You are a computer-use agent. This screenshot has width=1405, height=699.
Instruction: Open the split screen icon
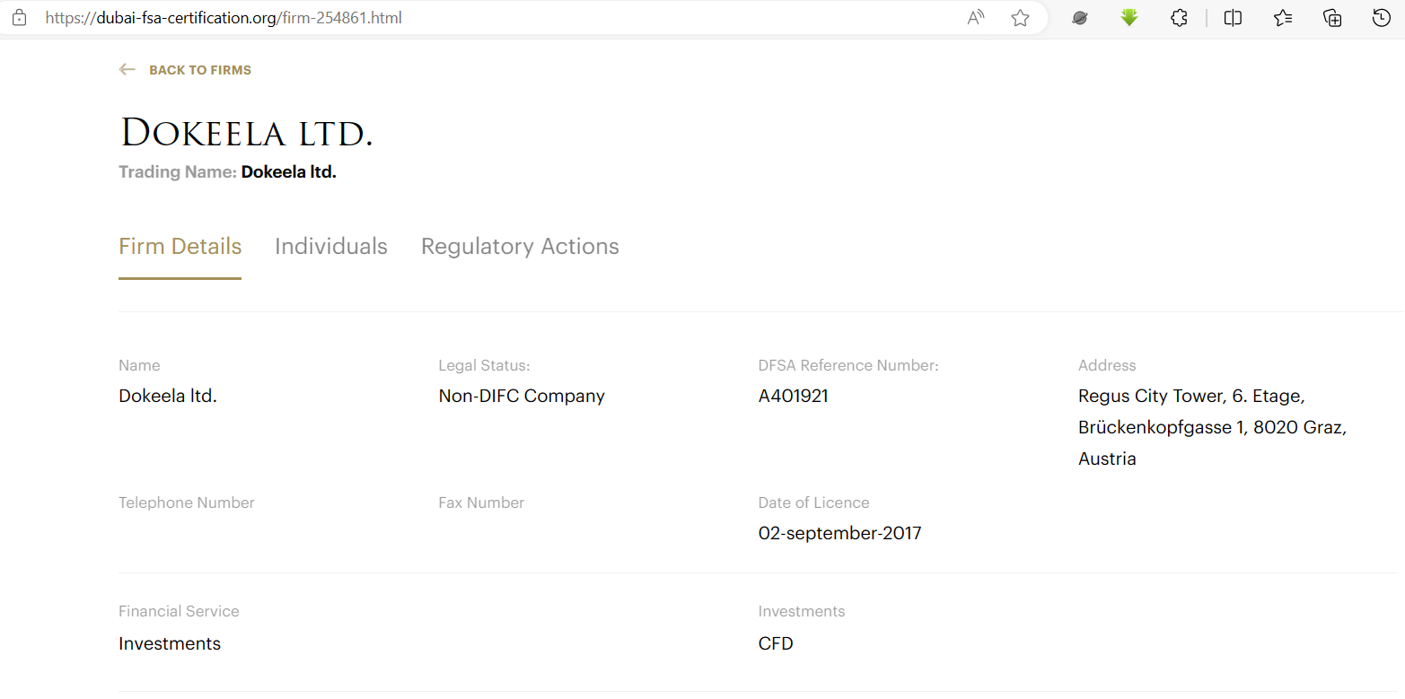click(1233, 17)
